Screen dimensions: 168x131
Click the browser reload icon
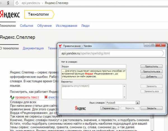coord(17,3)
